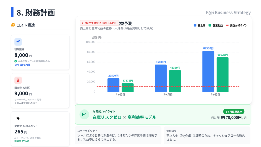
Task: Click the blue accent bar beside the title
Action: (x=12, y=12)
